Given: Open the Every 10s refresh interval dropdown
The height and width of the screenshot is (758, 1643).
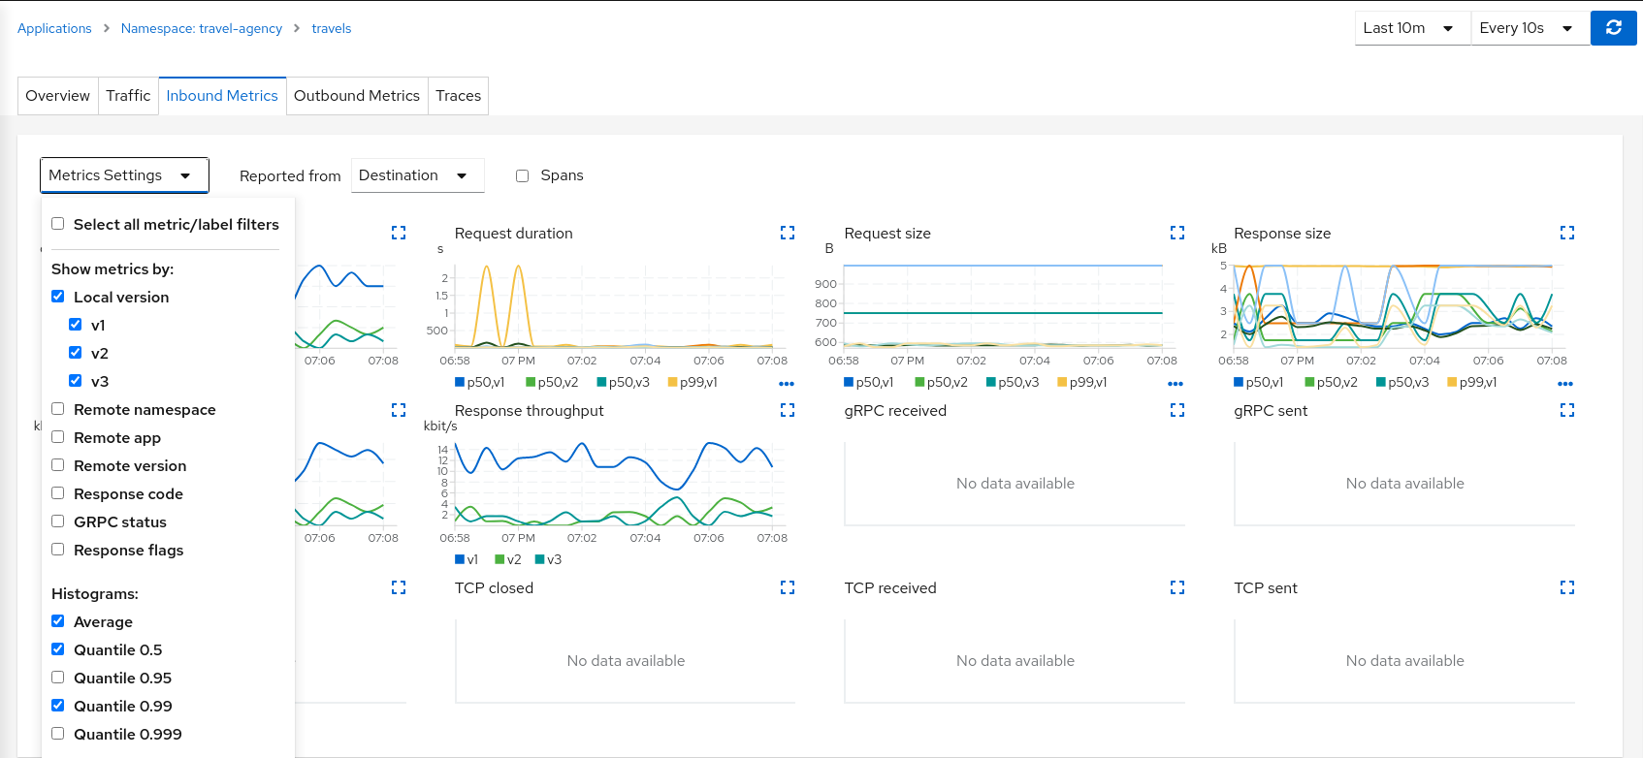Looking at the screenshot, I should [x=1529, y=28].
